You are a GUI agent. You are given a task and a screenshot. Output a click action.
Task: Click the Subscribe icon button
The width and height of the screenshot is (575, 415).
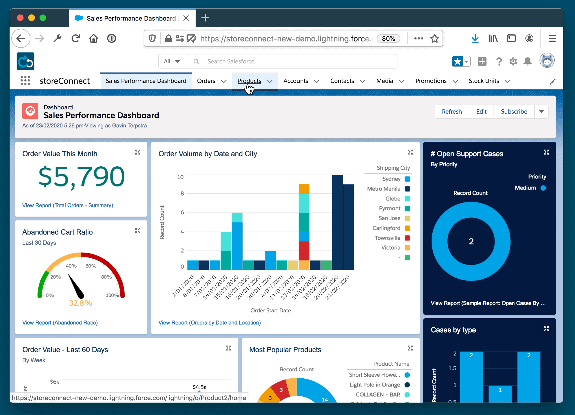pos(514,111)
